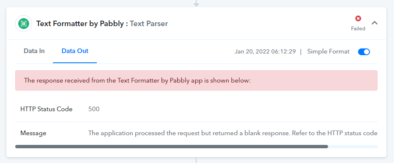This screenshot has width=394, height=163.
Task: Click the arrow connector above the step
Action: pos(196,3)
